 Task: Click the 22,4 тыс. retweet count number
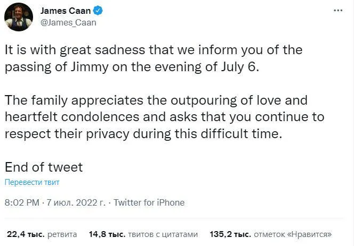point(26,234)
